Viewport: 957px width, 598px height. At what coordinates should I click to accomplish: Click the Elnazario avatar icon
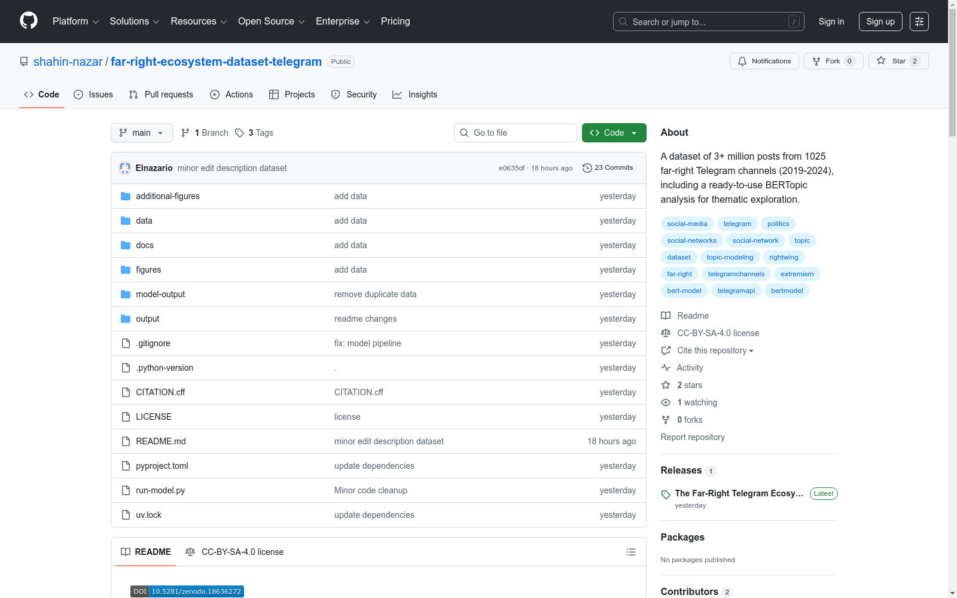(125, 168)
